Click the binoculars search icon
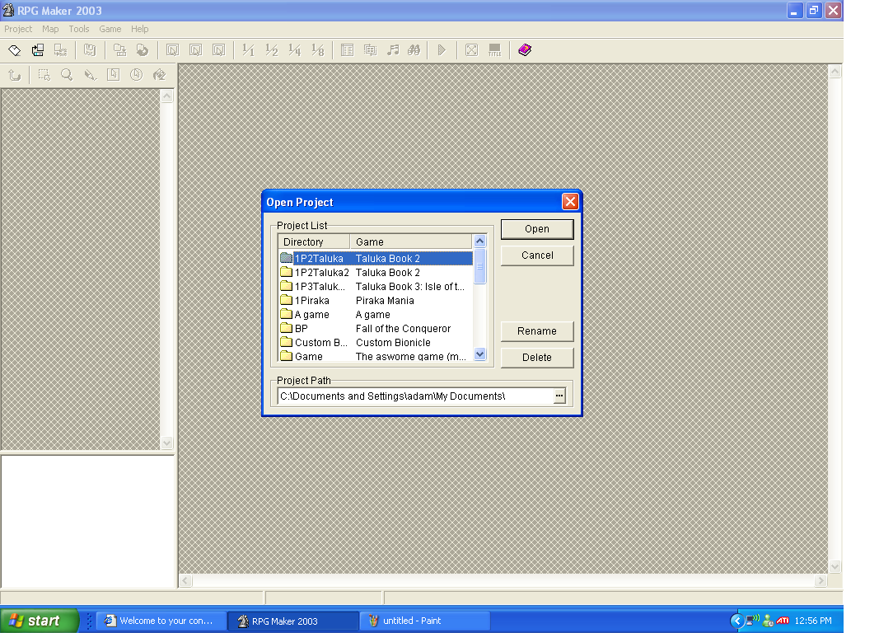Viewport: 879px width, 642px height. click(x=414, y=50)
